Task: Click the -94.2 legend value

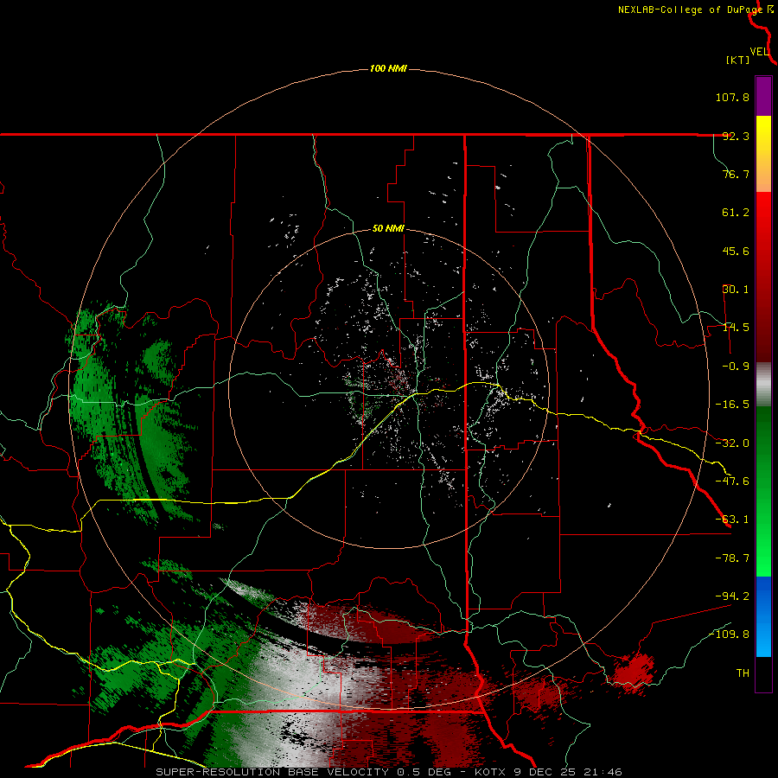Action: (x=732, y=596)
